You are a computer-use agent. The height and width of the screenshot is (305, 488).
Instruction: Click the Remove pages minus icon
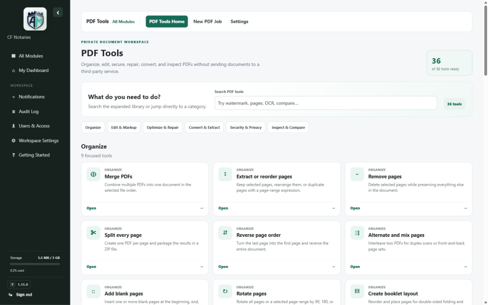[x=357, y=175]
